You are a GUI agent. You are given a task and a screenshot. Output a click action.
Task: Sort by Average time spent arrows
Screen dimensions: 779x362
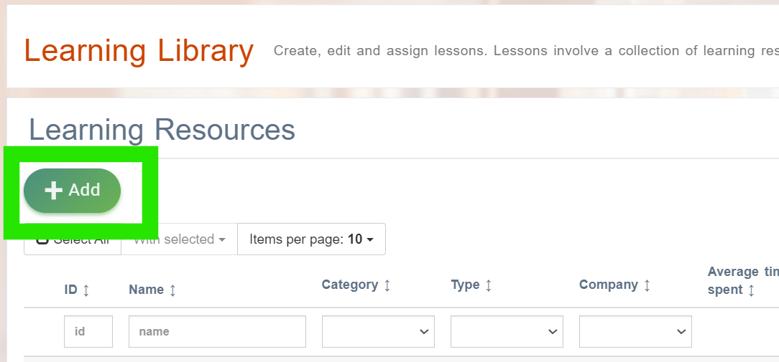[751, 290]
